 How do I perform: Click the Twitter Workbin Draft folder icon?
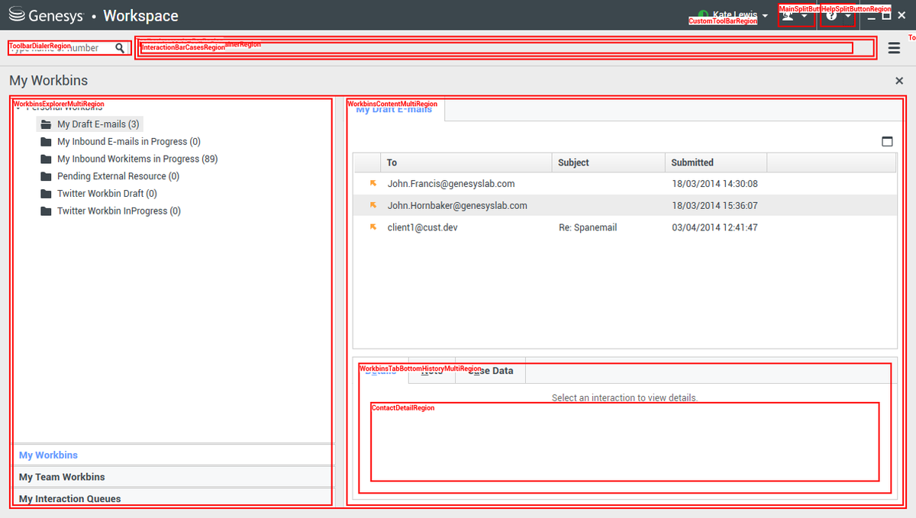pyautogui.click(x=46, y=194)
